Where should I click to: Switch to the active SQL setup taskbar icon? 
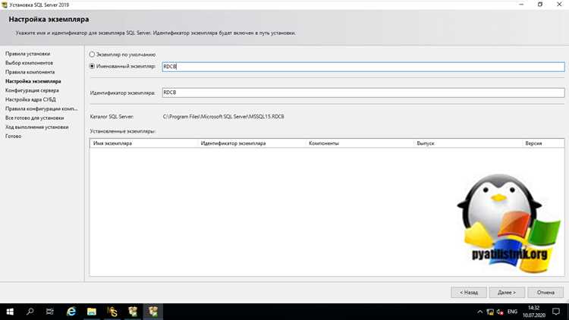point(152,312)
